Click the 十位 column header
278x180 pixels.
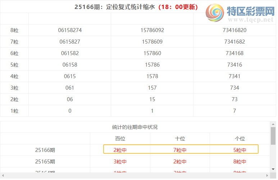point(180,139)
